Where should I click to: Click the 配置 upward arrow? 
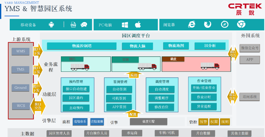[x=133, y=114]
